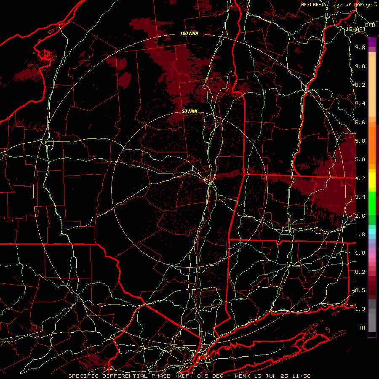Pick the cyan segment of the color bar
Viewport: 379px width, 379px height.
372,232
